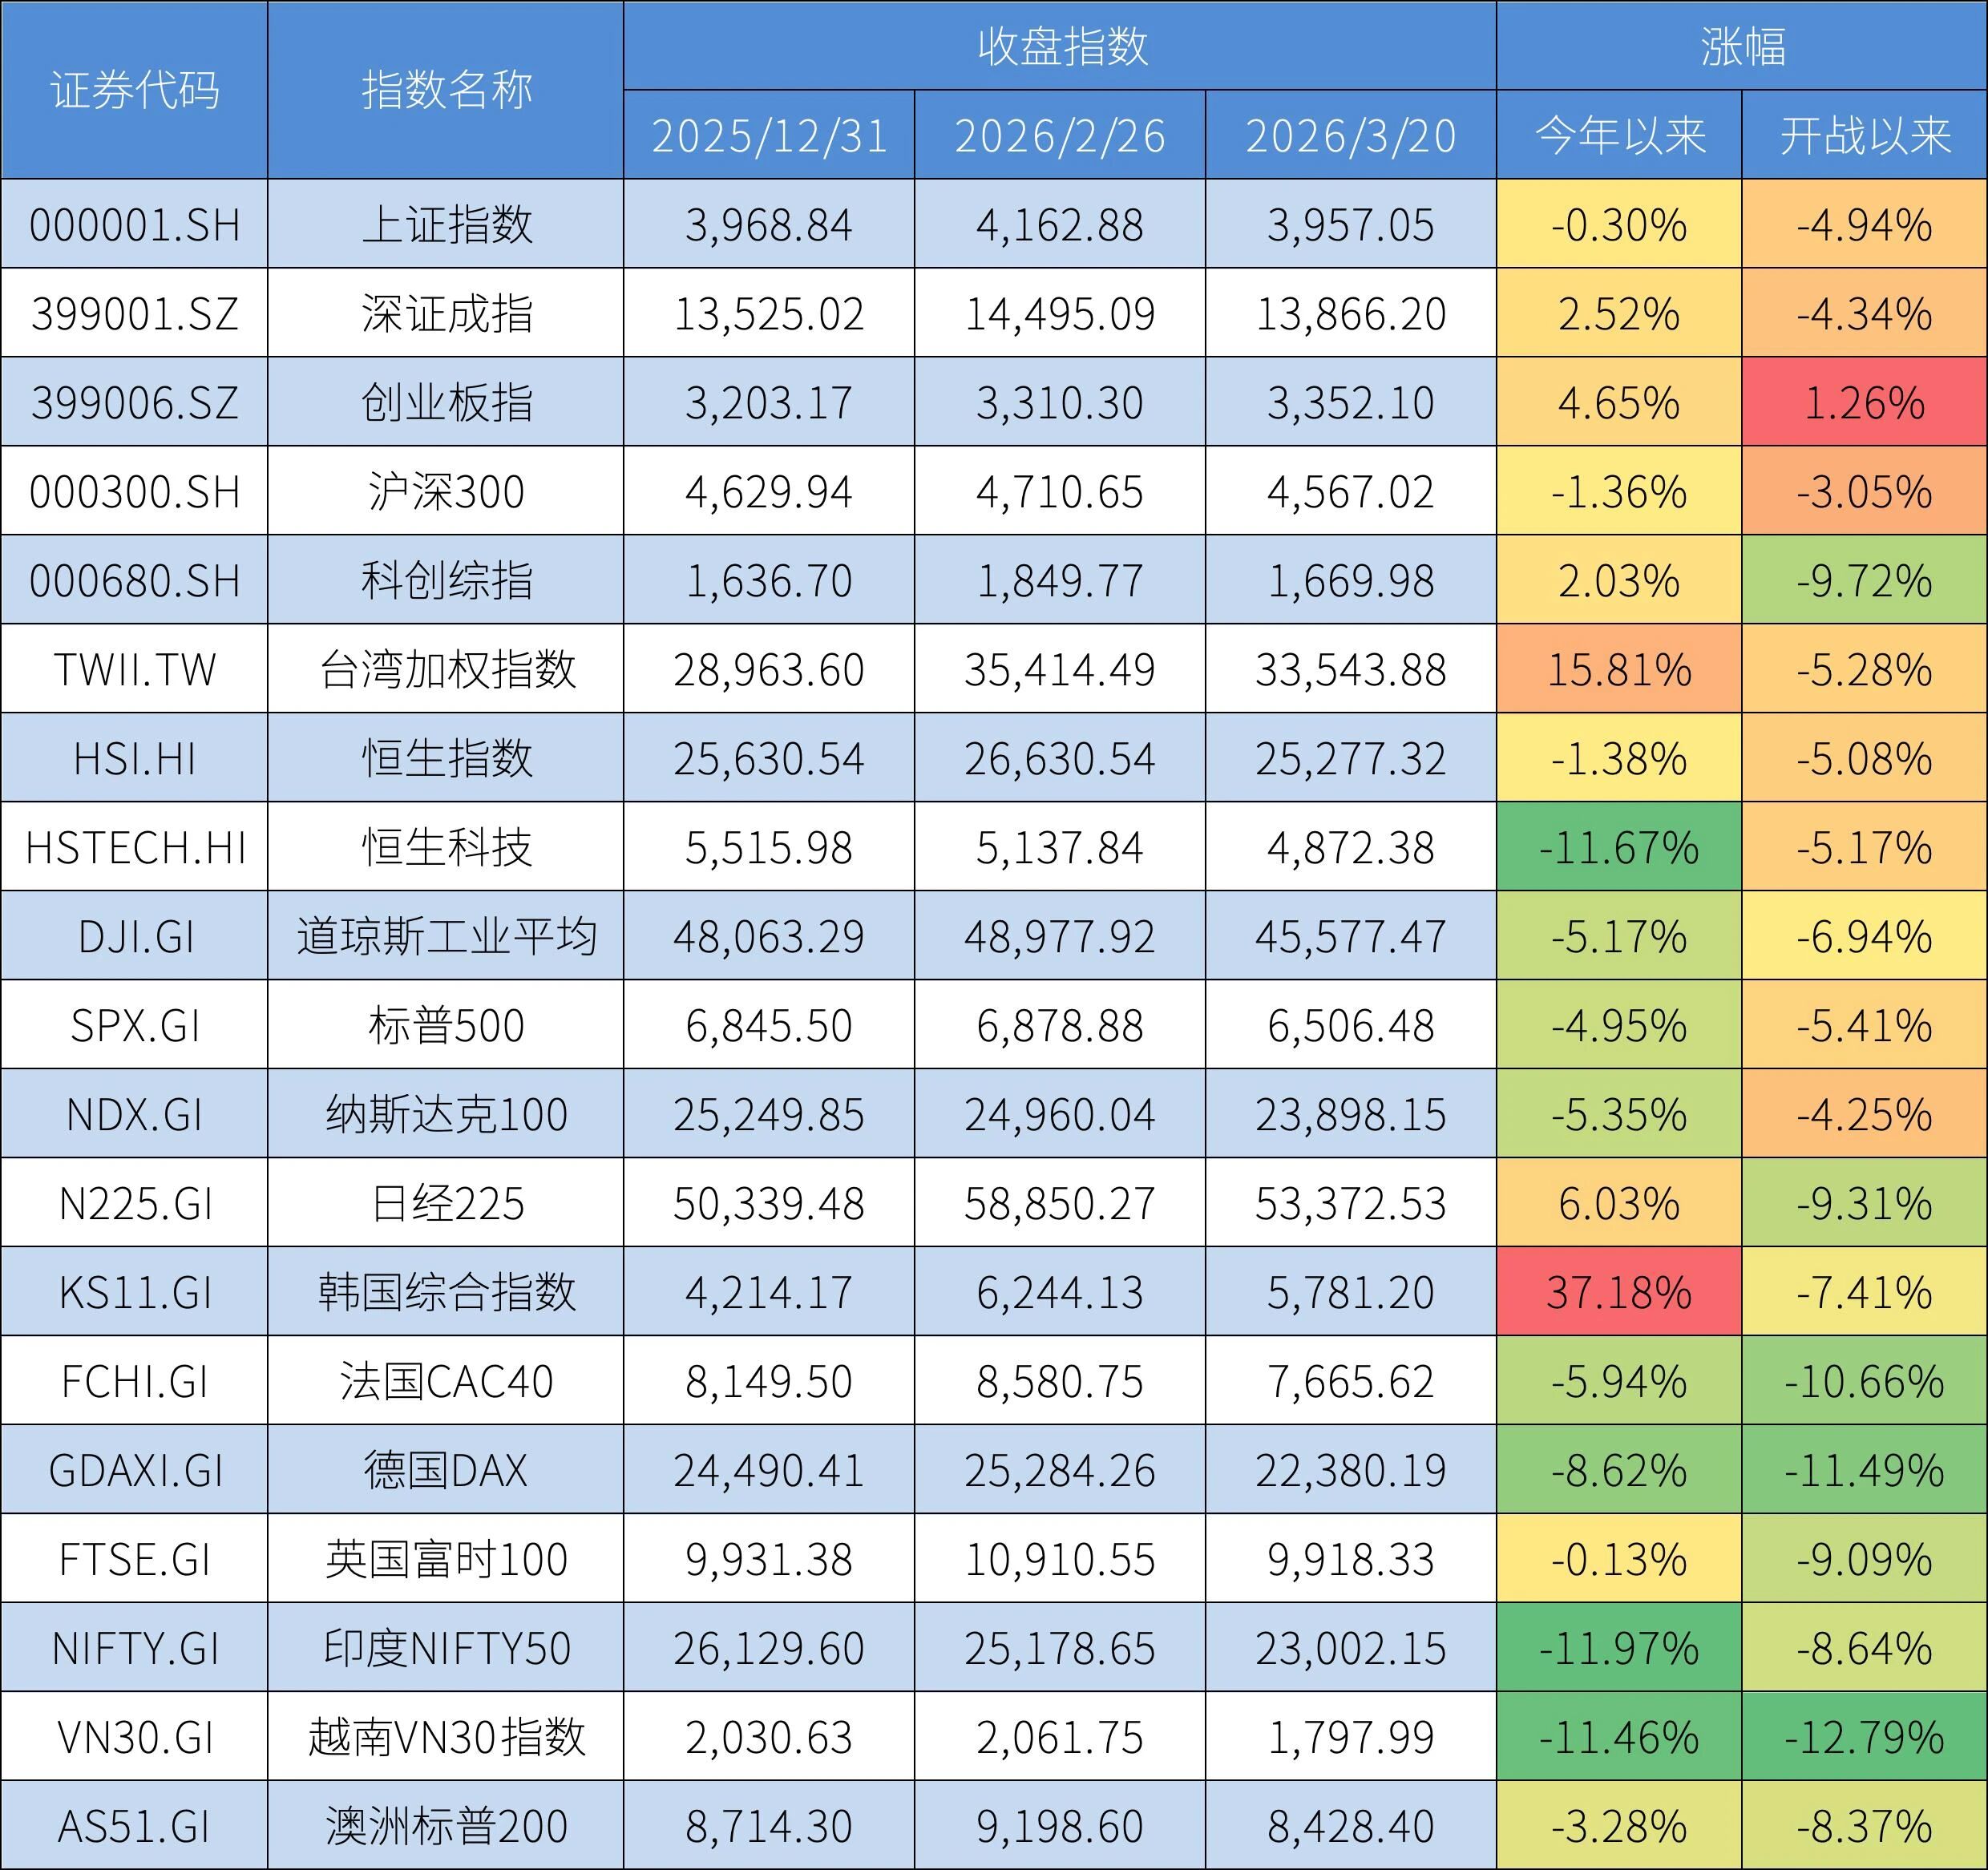This screenshot has height=1870, width=1988.
Task: Select the green -12.79% cell
Action: pos(1864,1737)
